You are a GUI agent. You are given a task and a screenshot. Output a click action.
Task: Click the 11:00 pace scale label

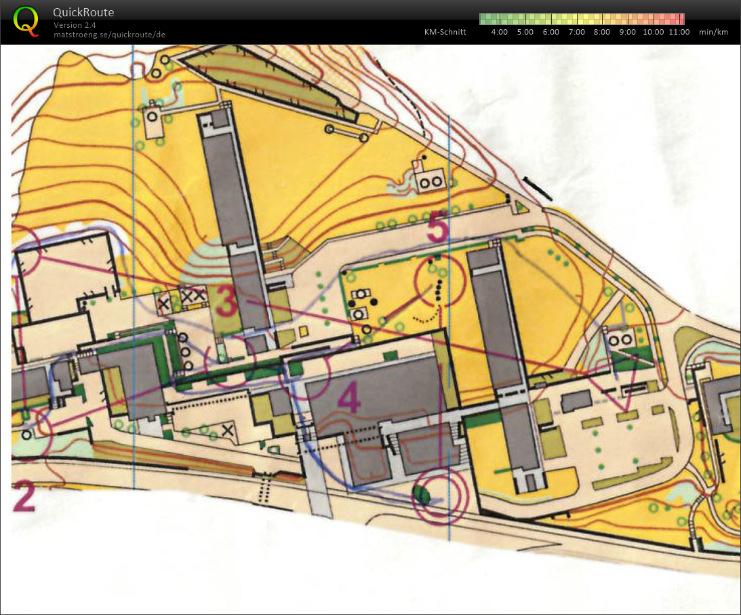coord(679,32)
